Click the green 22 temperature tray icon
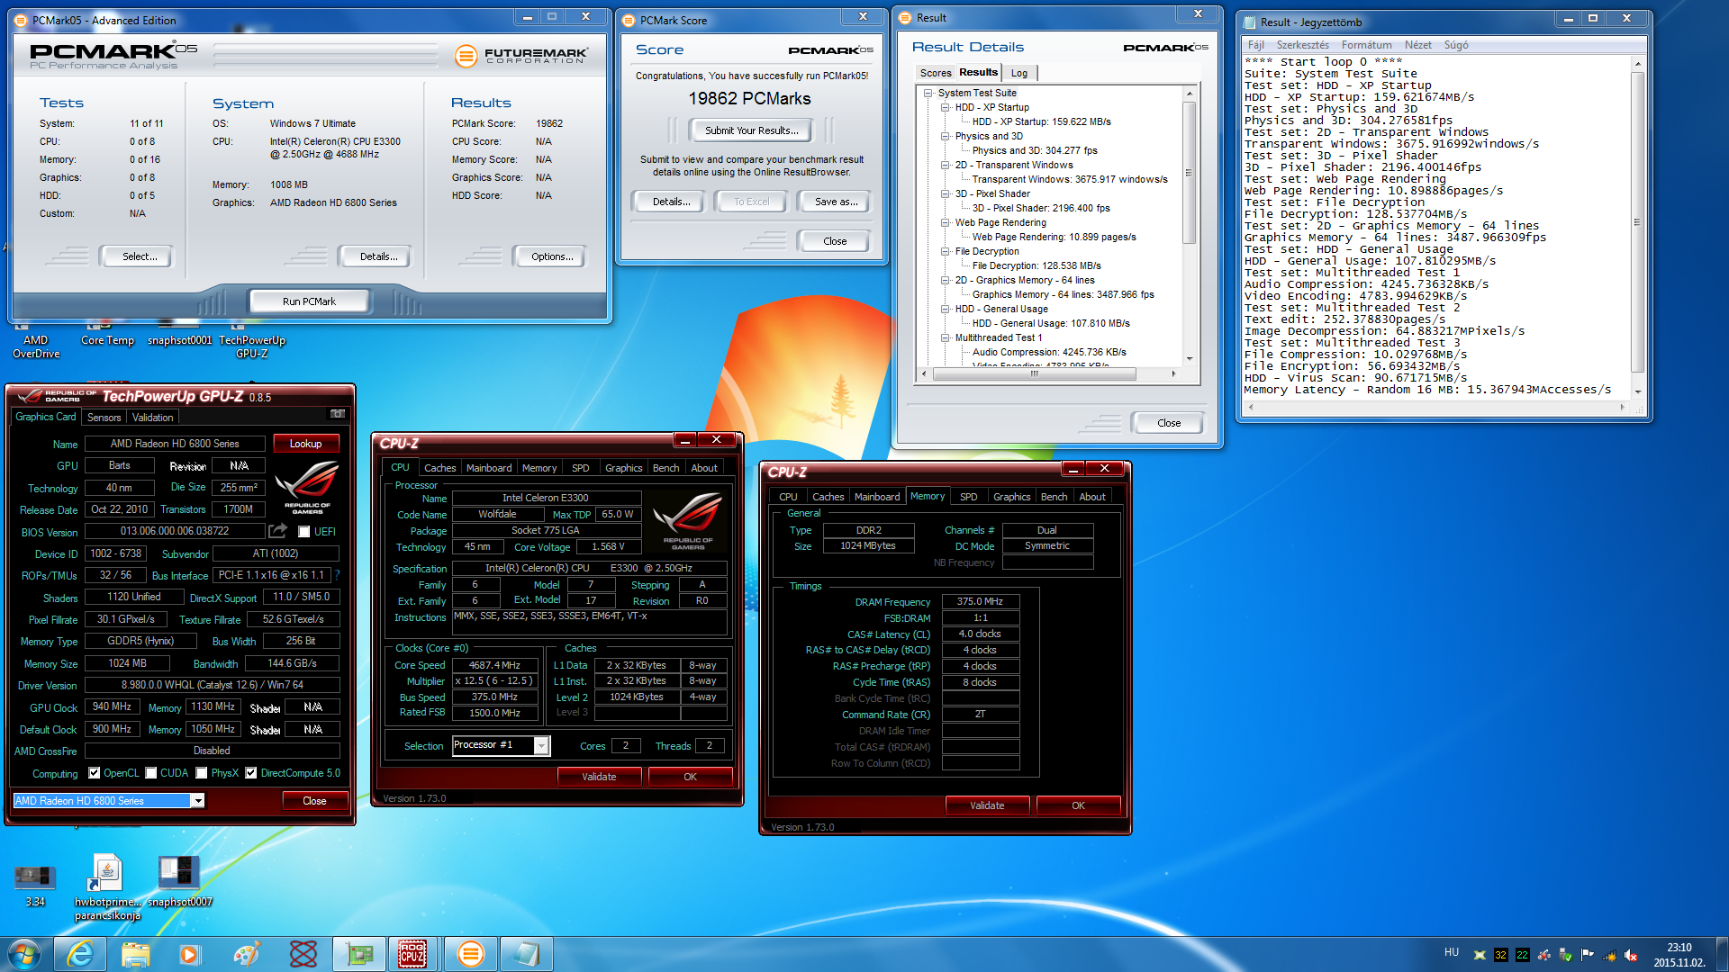The image size is (1729, 972). click(1522, 955)
